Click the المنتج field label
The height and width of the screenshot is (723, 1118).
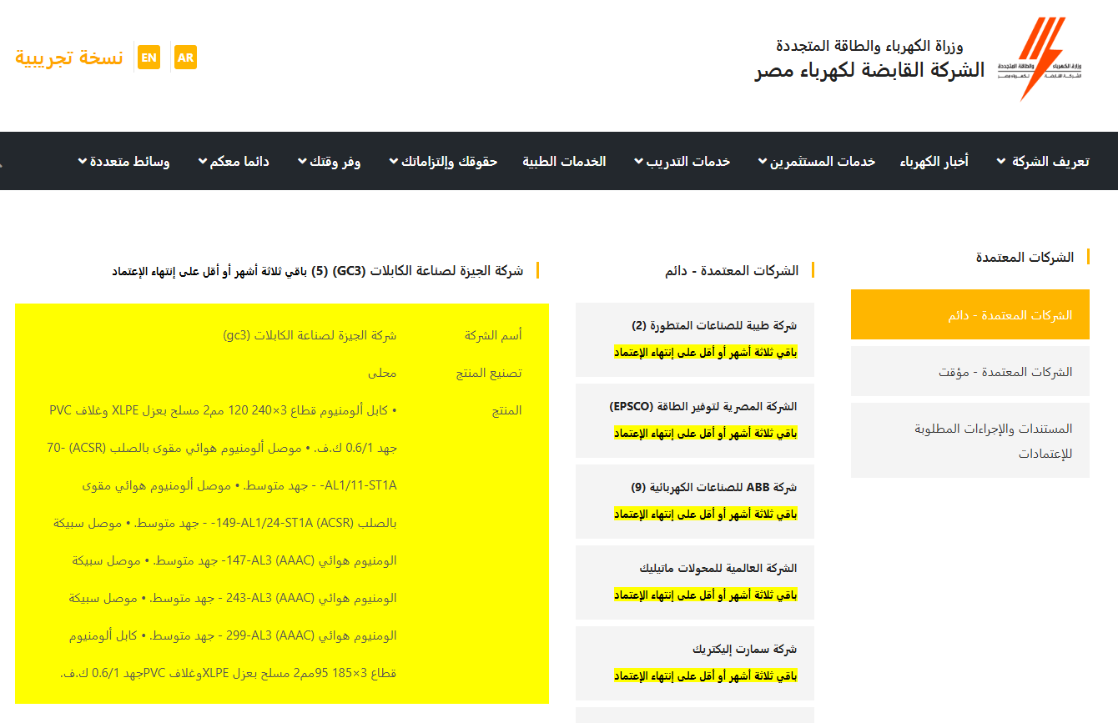(507, 410)
